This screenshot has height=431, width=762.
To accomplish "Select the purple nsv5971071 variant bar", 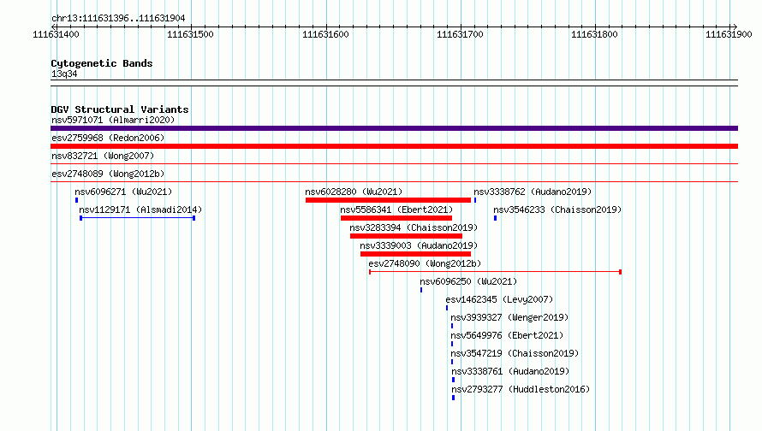I will click(x=394, y=128).
